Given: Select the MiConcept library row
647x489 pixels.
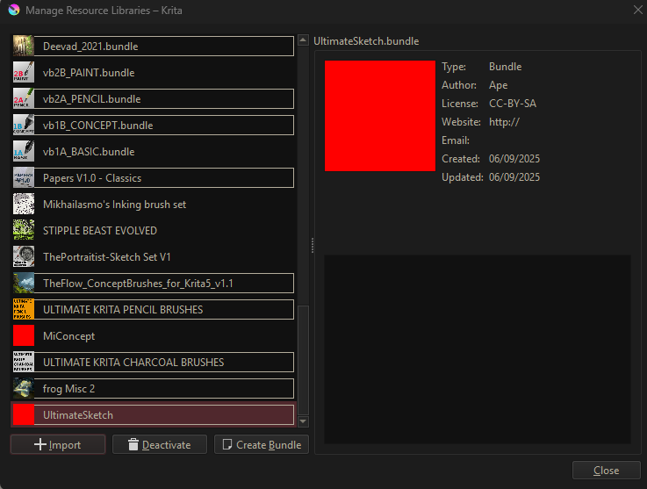Looking at the screenshot, I should coord(153,335).
